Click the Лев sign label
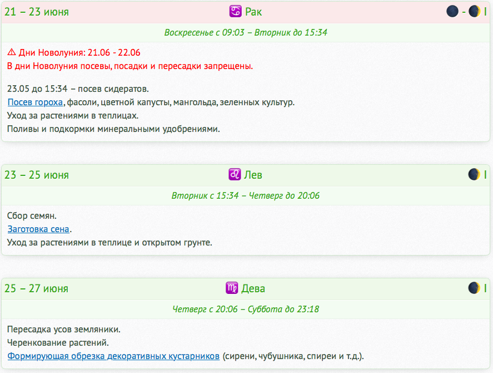Screen dimensions: 493x373 pos(253,175)
